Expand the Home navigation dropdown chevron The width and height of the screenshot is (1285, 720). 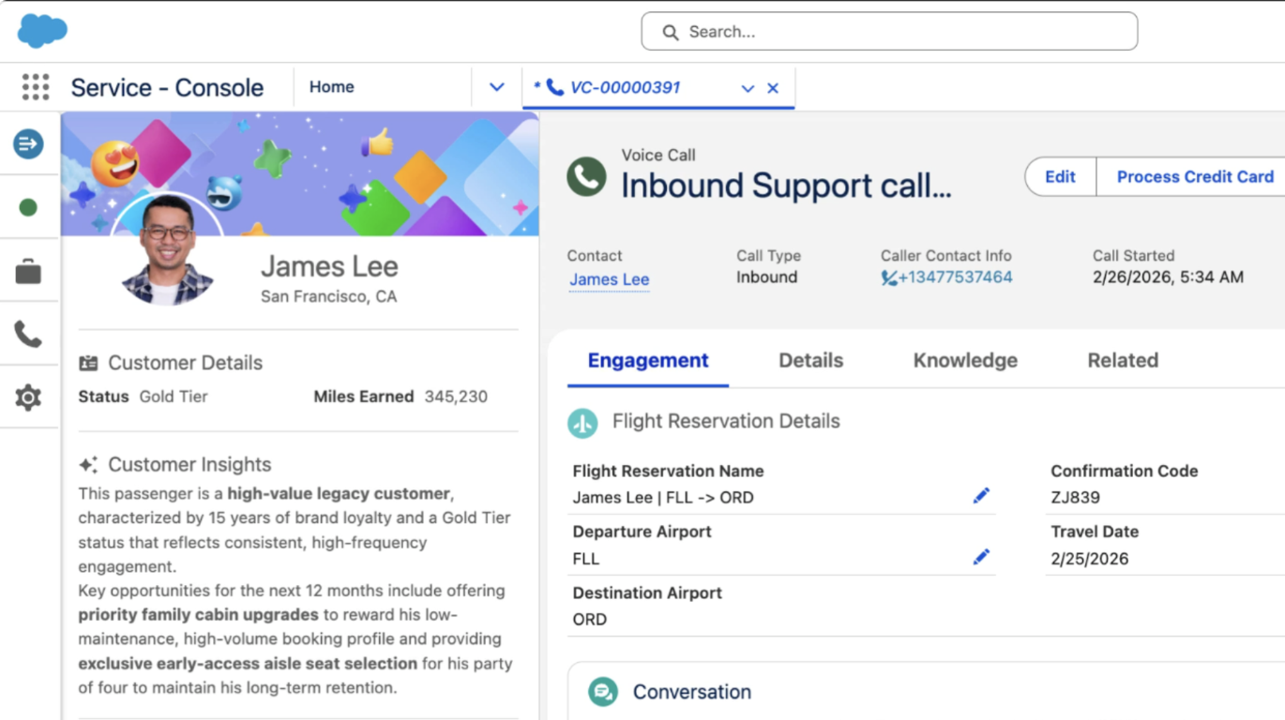point(497,87)
